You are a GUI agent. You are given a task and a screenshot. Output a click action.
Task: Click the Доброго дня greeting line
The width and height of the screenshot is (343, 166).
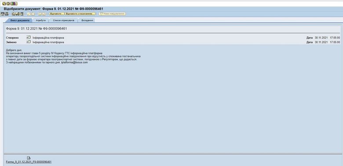click(14, 50)
